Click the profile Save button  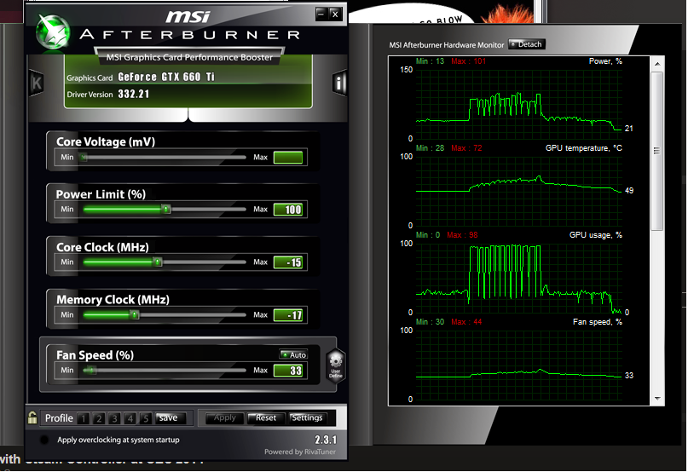171,418
